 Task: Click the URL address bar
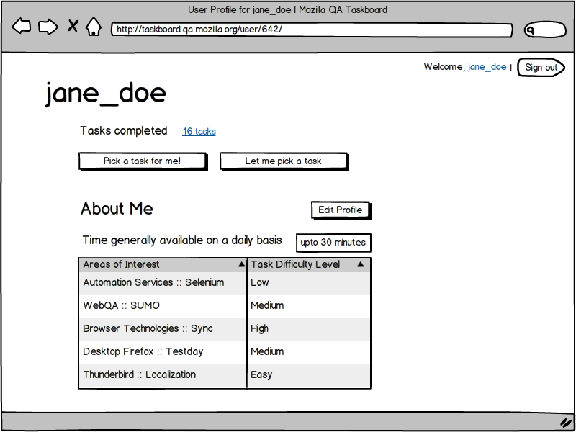click(x=312, y=30)
